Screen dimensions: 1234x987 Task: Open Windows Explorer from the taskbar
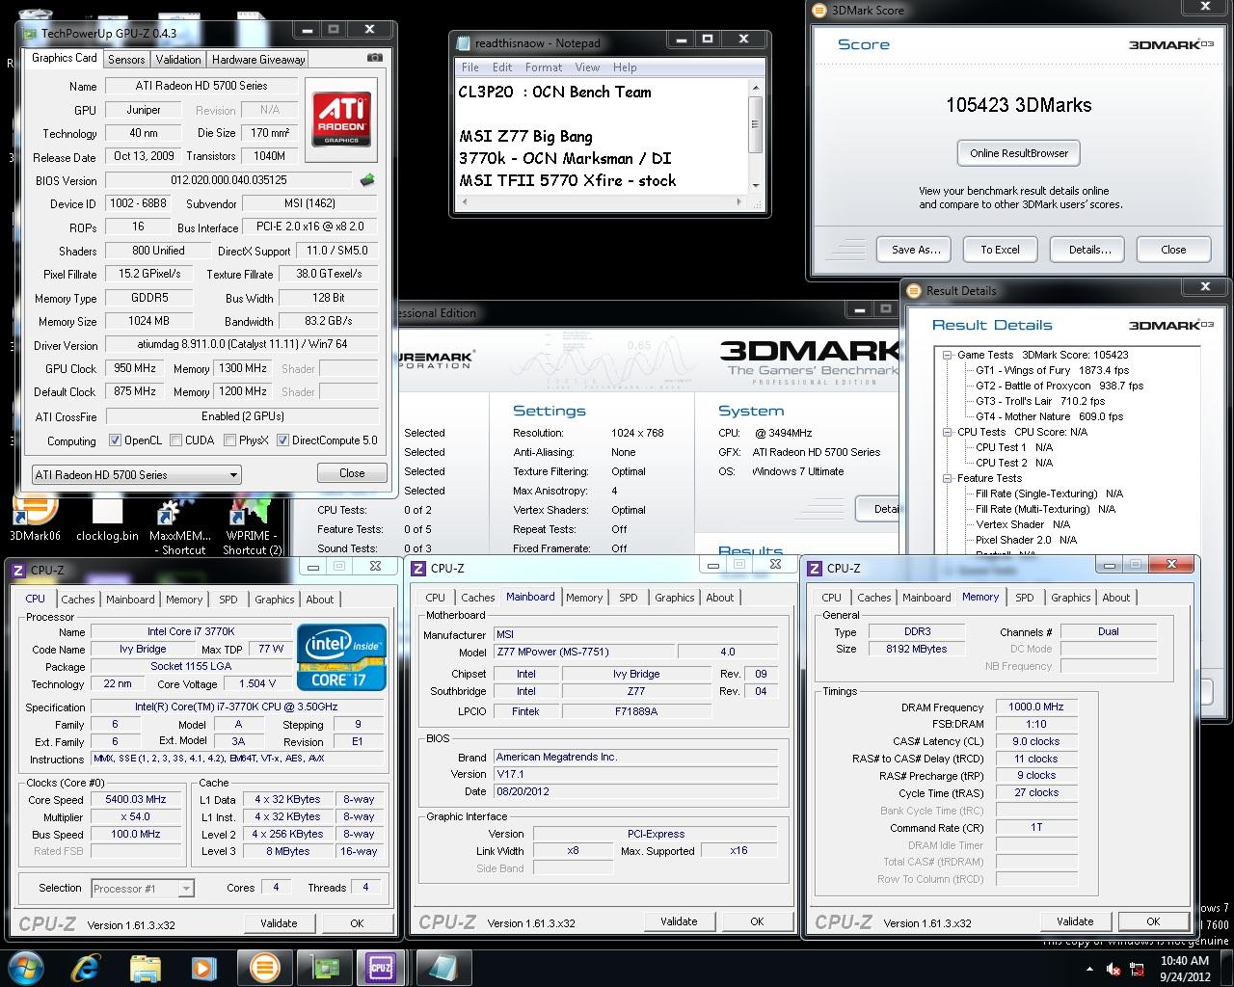(x=146, y=967)
